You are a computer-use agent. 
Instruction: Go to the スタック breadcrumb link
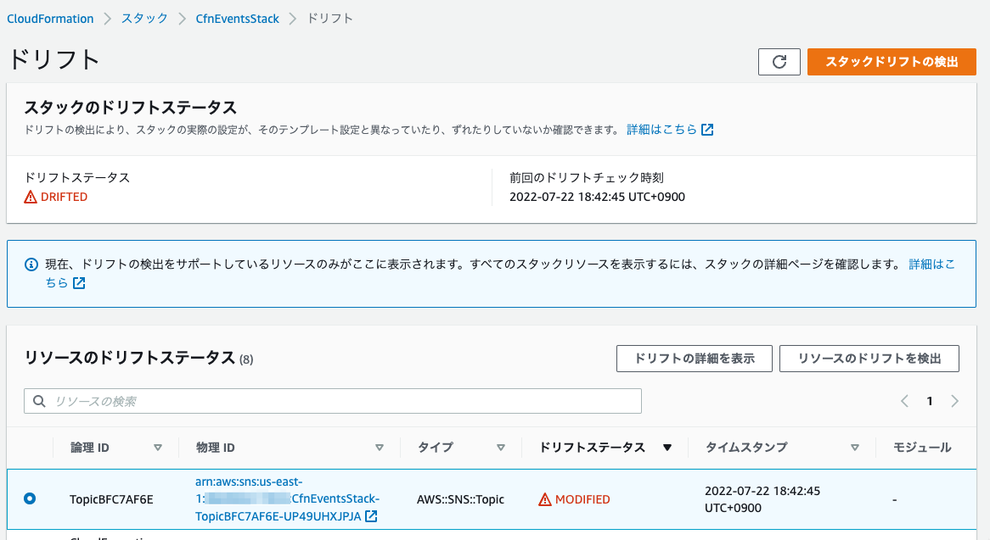[144, 19]
